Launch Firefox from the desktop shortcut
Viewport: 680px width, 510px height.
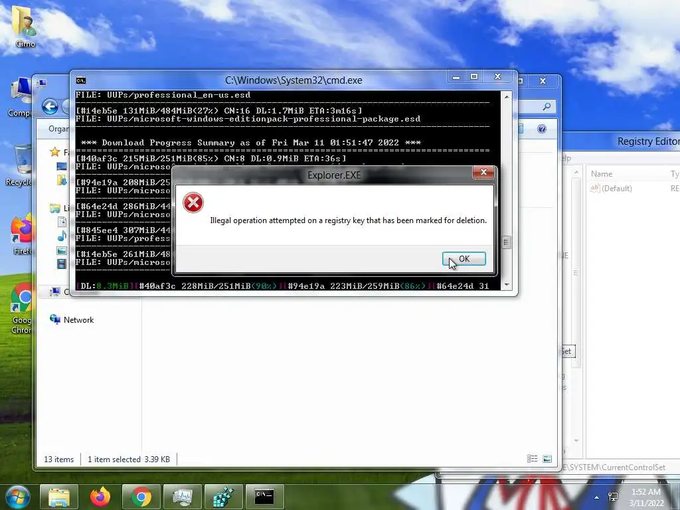pos(22,234)
